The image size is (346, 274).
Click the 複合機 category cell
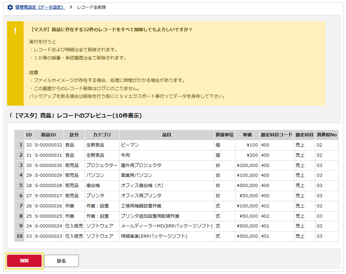pos(102,186)
